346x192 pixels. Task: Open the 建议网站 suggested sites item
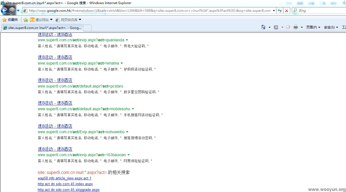(39, 20)
